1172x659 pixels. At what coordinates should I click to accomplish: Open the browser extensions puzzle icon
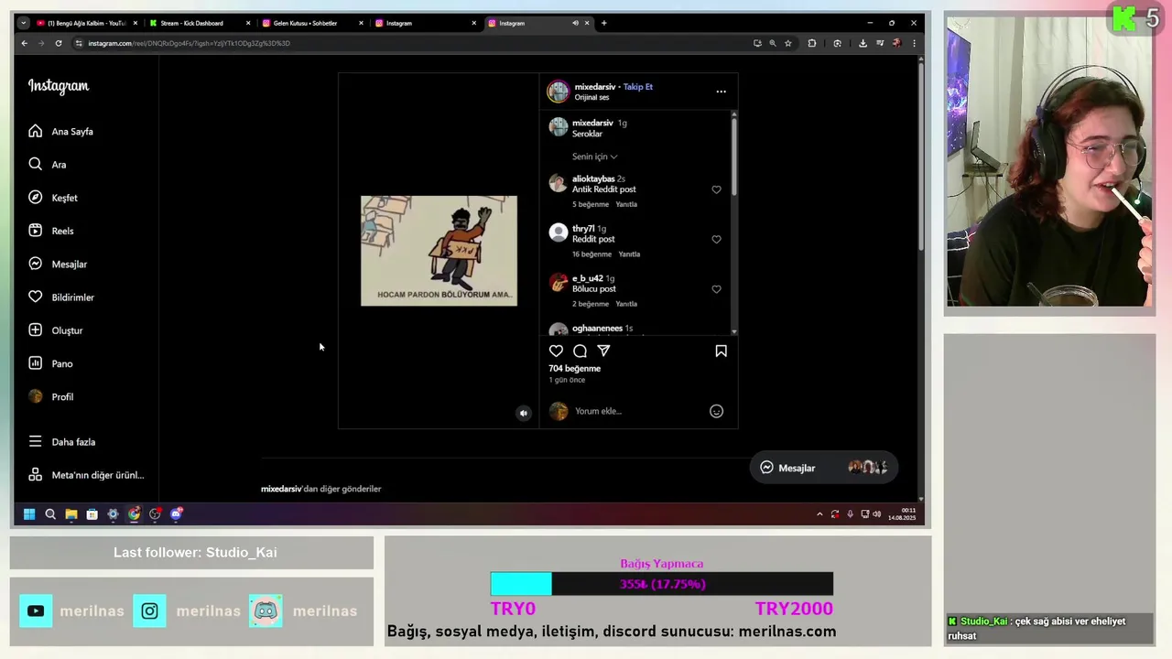tap(811, 43)
